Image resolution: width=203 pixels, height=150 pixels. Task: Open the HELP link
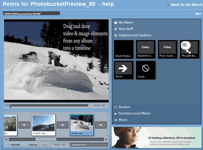198,14
